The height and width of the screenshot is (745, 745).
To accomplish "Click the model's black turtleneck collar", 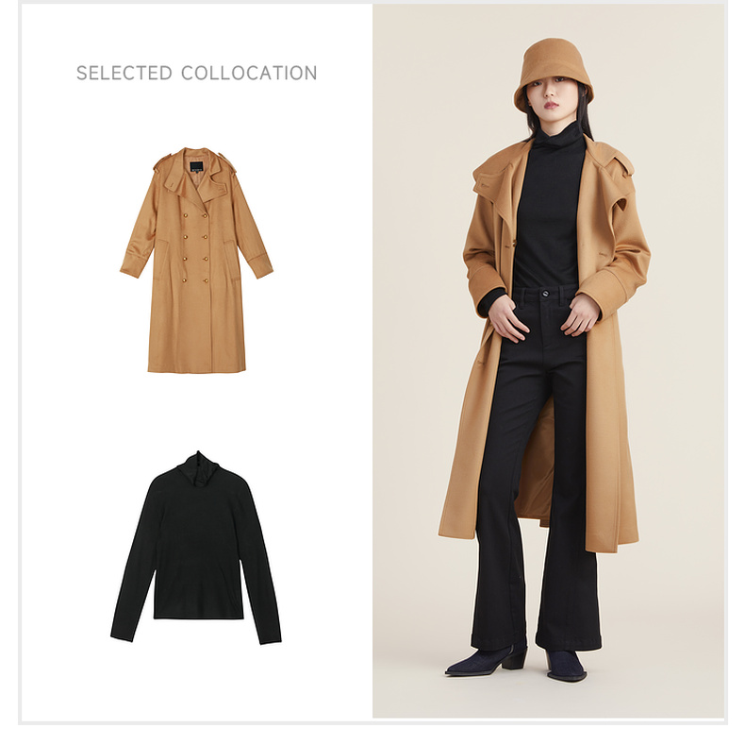I will coord(555,135).
